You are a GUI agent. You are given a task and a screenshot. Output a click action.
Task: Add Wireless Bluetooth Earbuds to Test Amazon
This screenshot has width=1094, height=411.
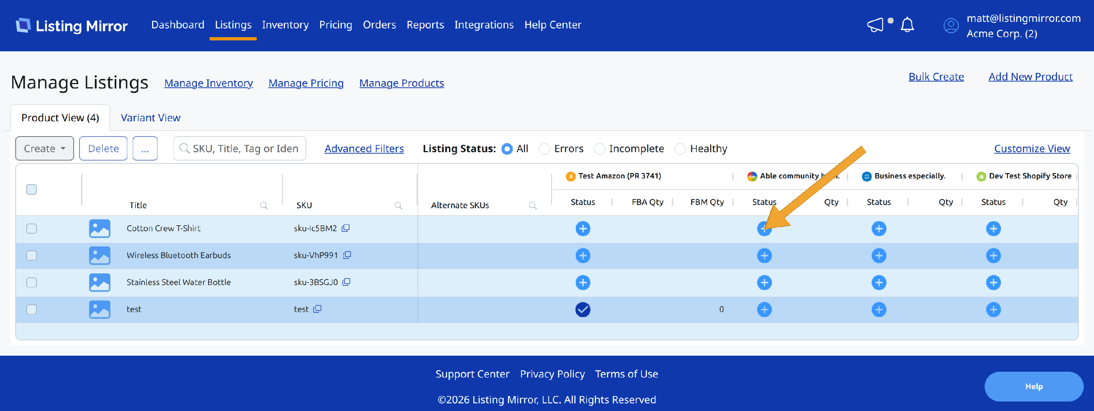click(583, 255)
